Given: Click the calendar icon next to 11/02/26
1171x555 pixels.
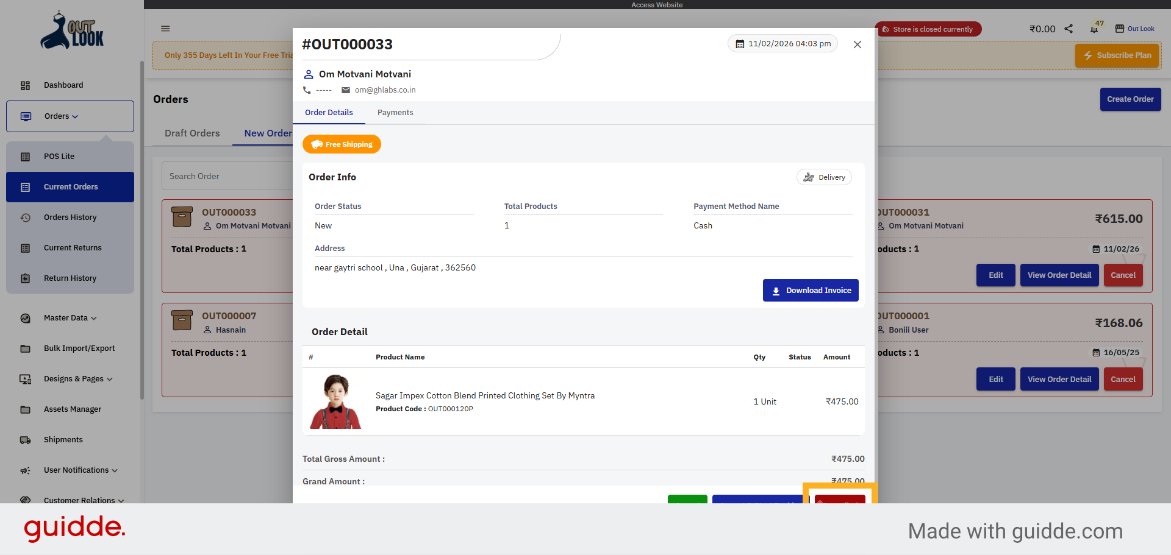Looking at the screenshot, I should [x=1096, y=249].
